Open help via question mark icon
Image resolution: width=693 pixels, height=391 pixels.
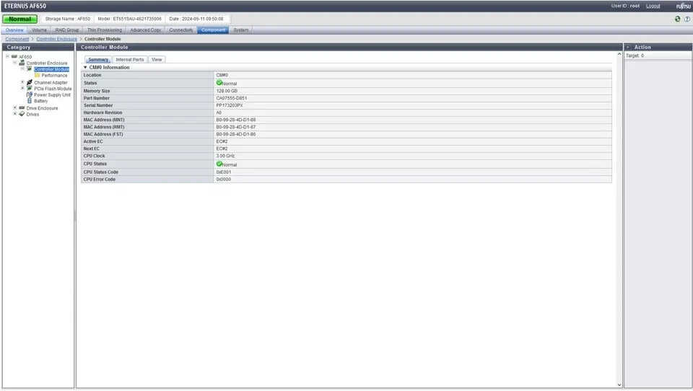[x=687, y=19]
